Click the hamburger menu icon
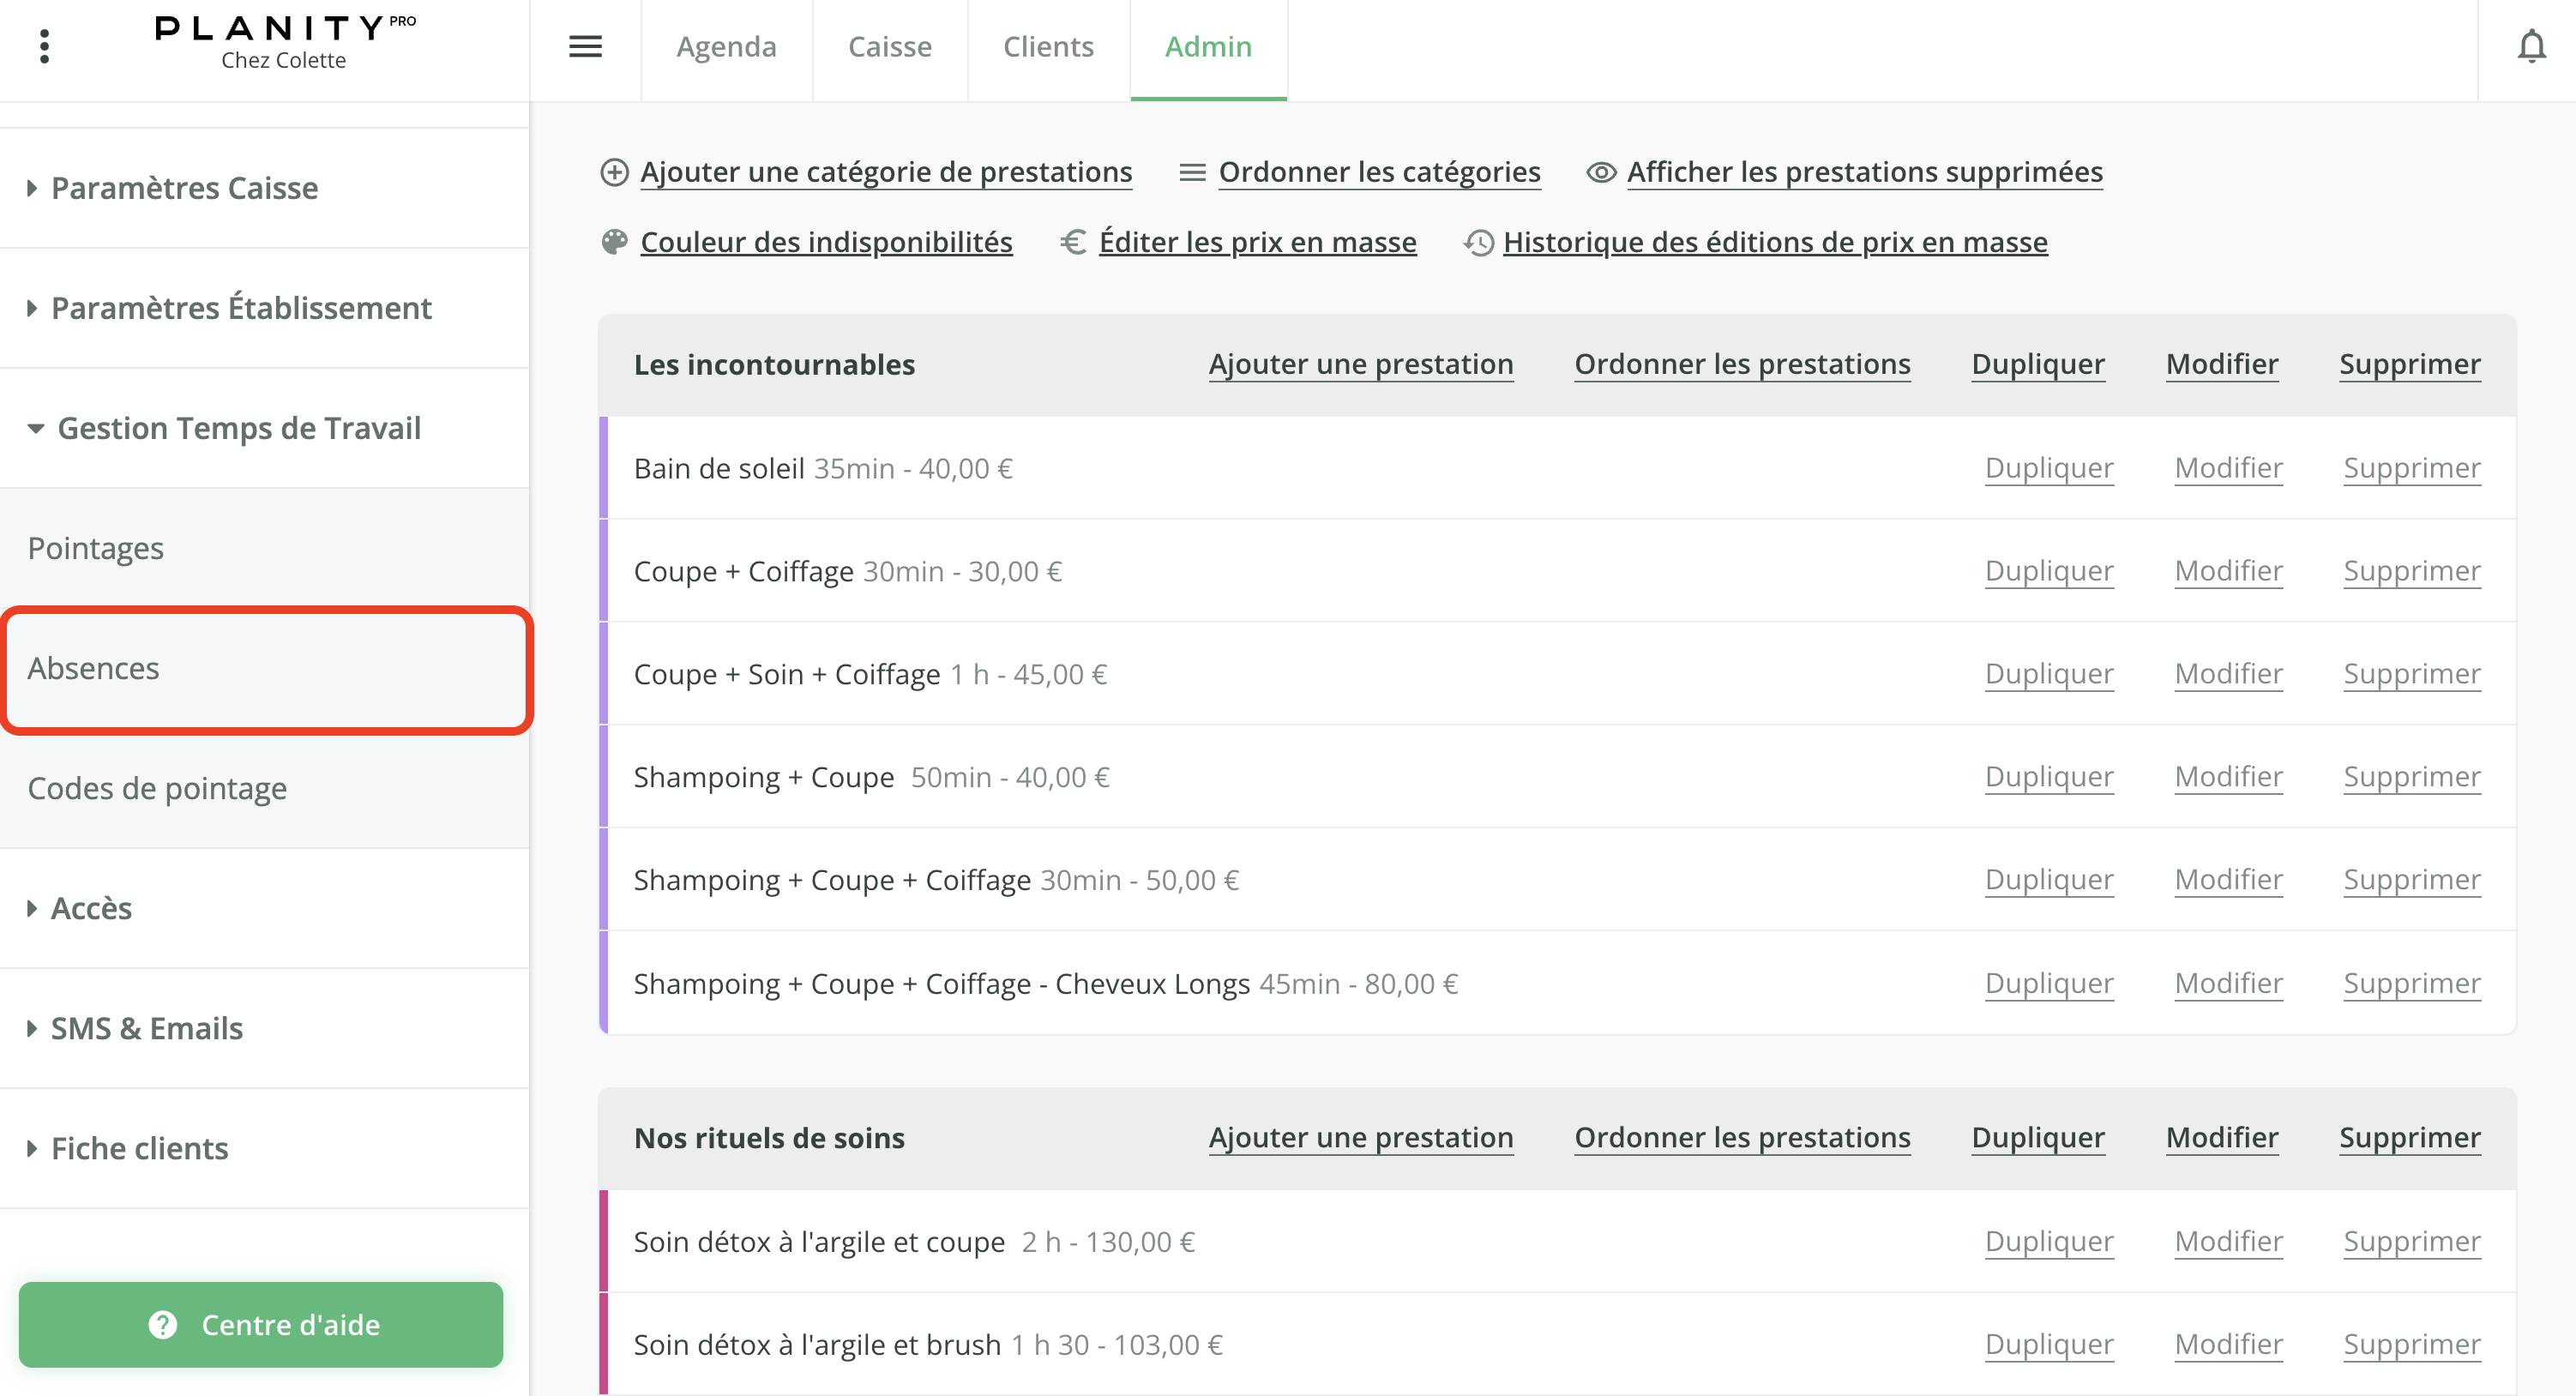Screen dimensions: 2576x1396 coord(585,46)
